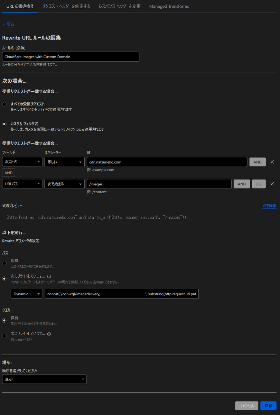280x415 pixels.
Task: Focus the cdn.natsuneko.com value field
Action: pos(167,162)
